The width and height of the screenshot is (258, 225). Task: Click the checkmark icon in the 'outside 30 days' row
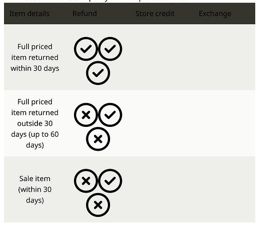[110, 115]
